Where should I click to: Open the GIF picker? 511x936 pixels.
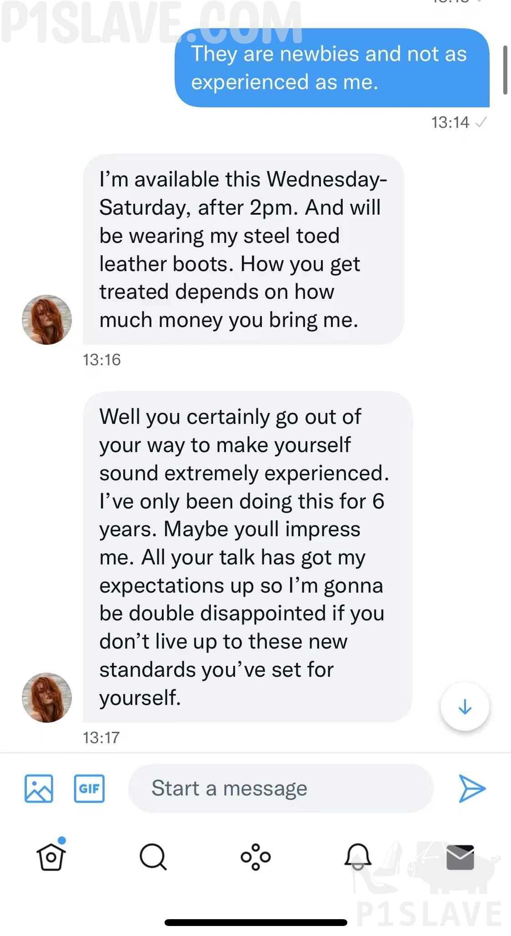click(x=89, y=788)
